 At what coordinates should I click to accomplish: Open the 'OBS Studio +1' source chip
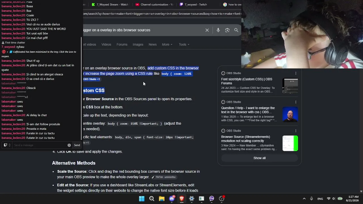[91, 79]
